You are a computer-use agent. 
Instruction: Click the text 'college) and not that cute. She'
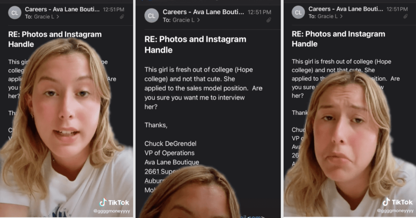(190, 79)
